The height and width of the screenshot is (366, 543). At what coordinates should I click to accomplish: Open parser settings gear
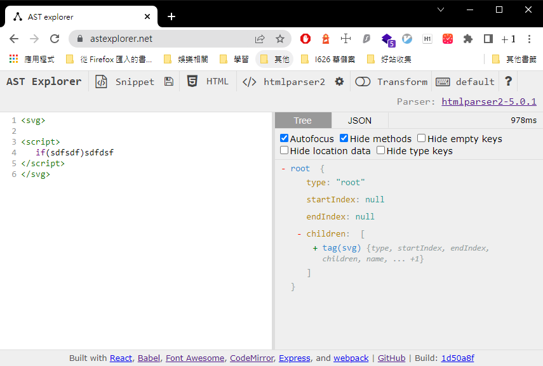pos(339,82)
